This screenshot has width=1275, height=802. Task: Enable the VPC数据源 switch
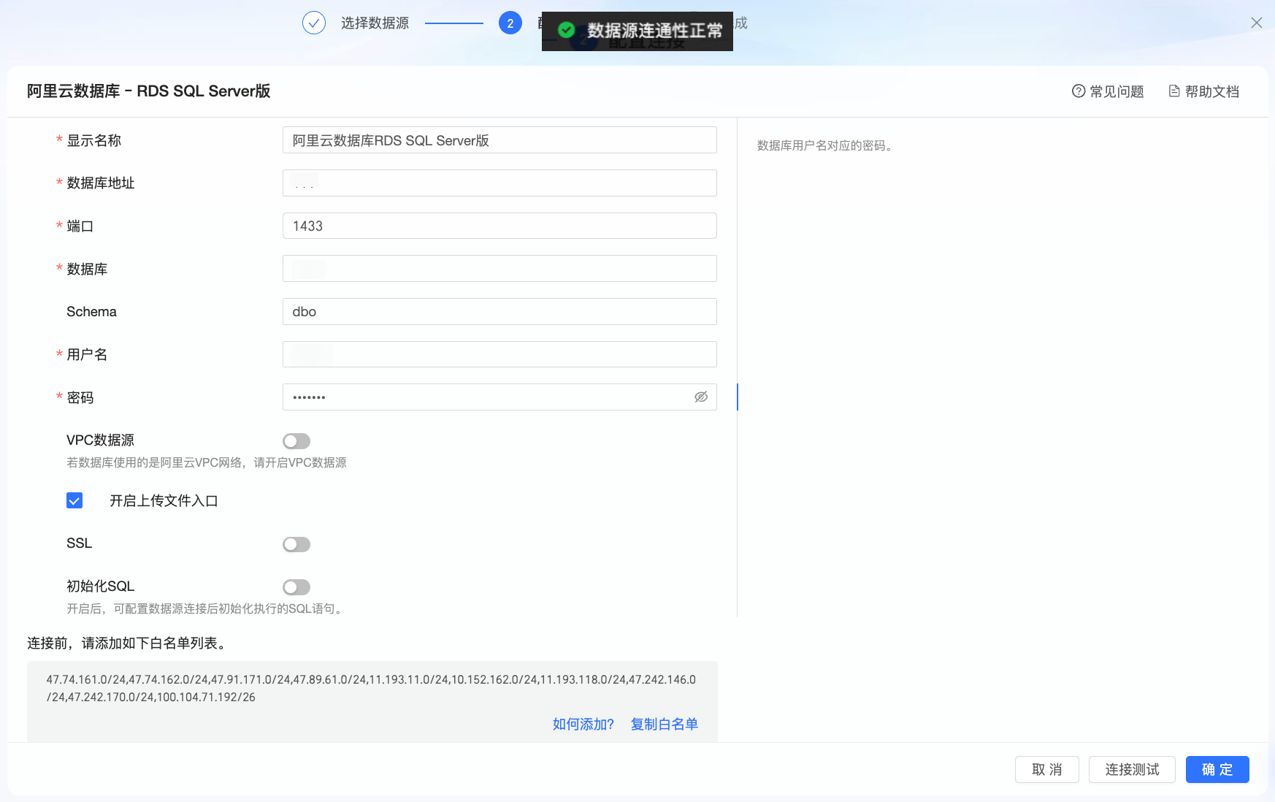pos(296,441)
